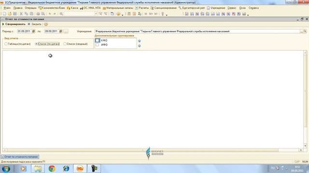
Task: Open the Бухгалтерский учет menu
Action: coord(192,8)
